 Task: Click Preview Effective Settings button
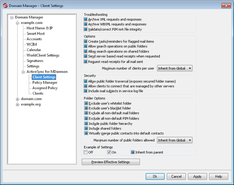(111, 162)
